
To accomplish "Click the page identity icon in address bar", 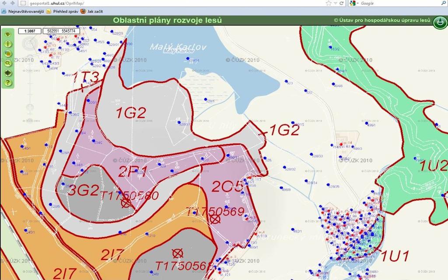I will (x=24, y=3).
